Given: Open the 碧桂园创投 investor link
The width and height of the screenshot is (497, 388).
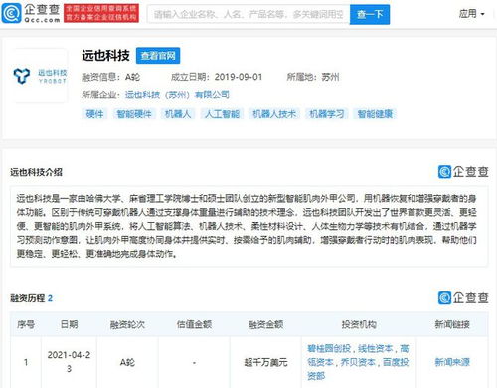Looking at the screenshot, I should [x=329, y=349].
